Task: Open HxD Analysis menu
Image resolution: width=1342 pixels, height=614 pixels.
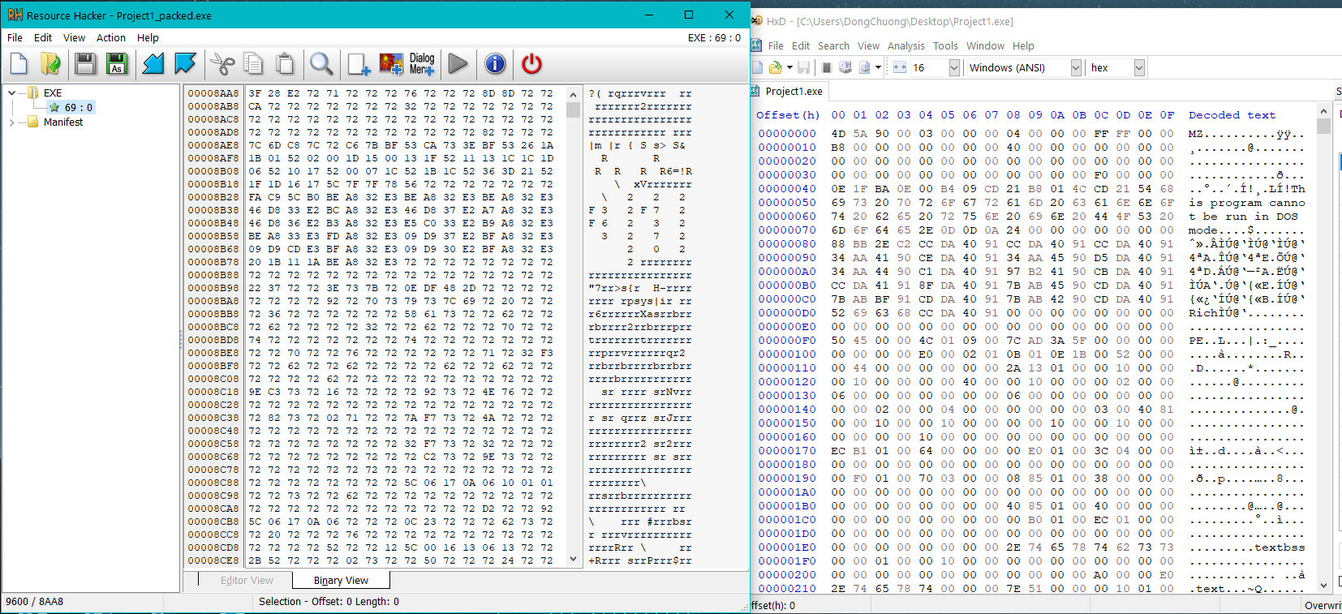Action: 905,45
